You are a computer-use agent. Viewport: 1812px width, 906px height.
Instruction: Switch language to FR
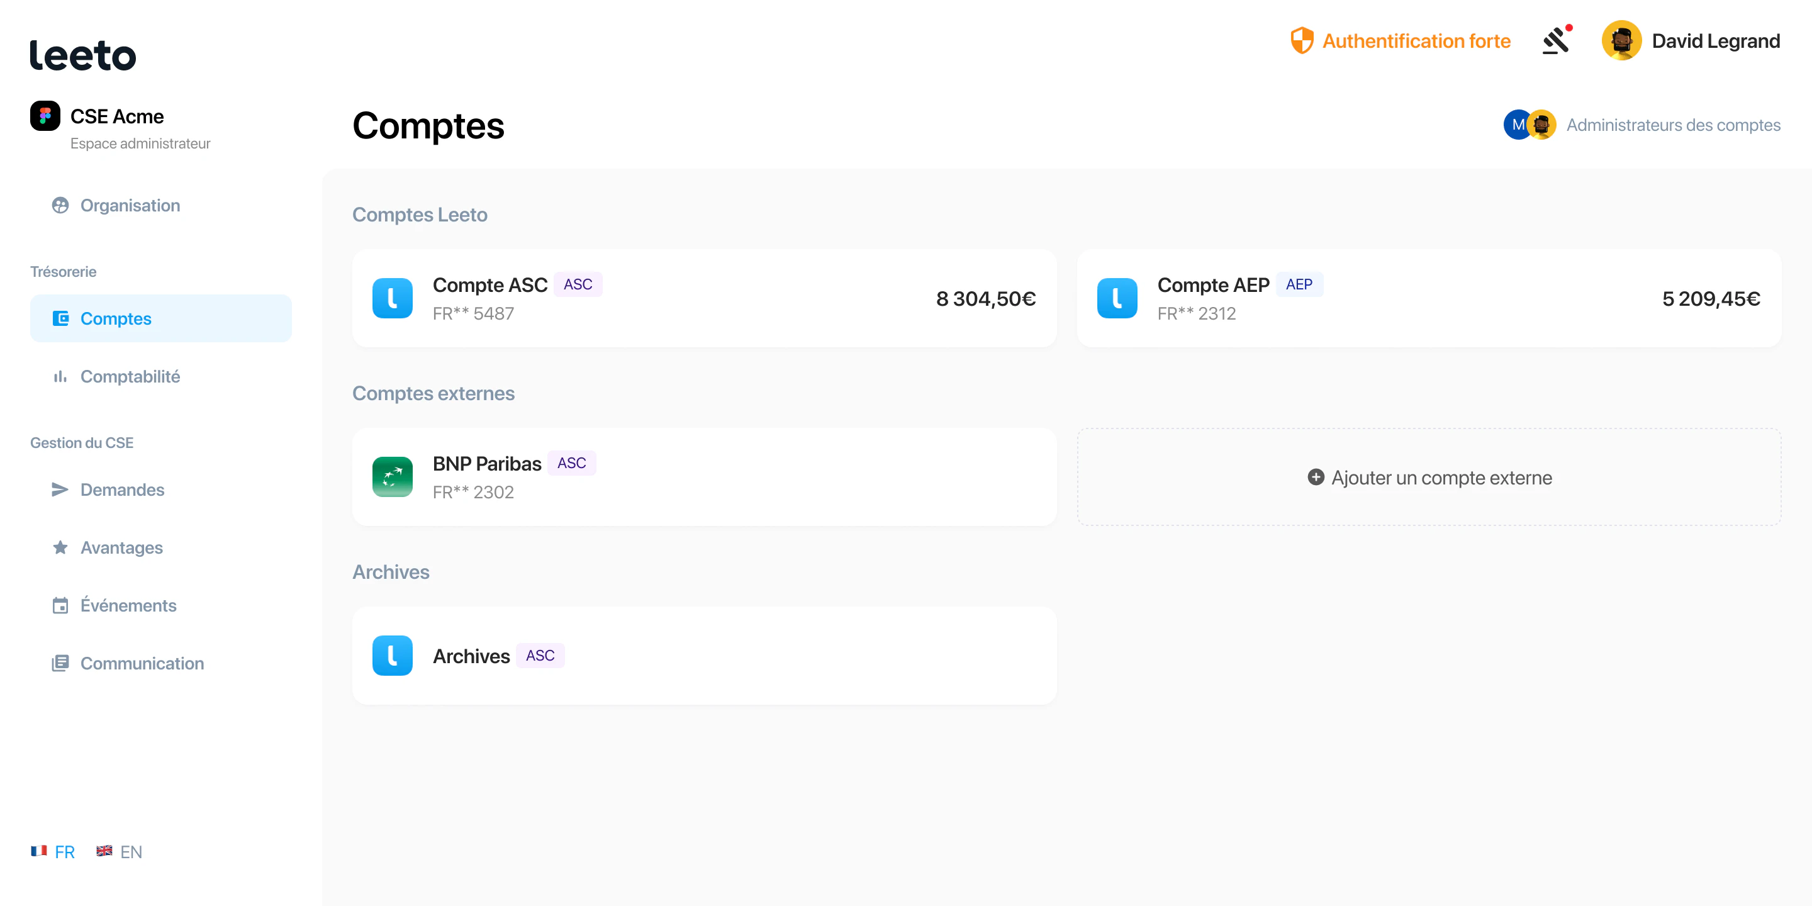tap(53, 852)
